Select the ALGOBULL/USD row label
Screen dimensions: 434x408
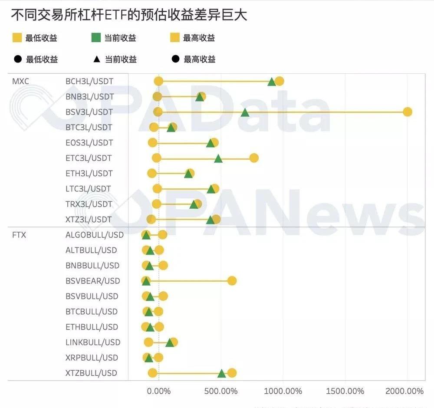pos(94,235)
